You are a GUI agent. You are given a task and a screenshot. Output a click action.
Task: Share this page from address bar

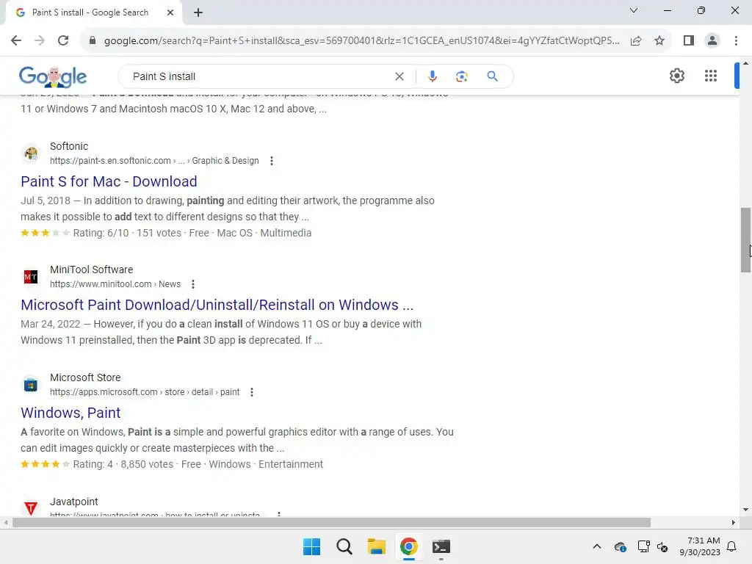(636, 40)
